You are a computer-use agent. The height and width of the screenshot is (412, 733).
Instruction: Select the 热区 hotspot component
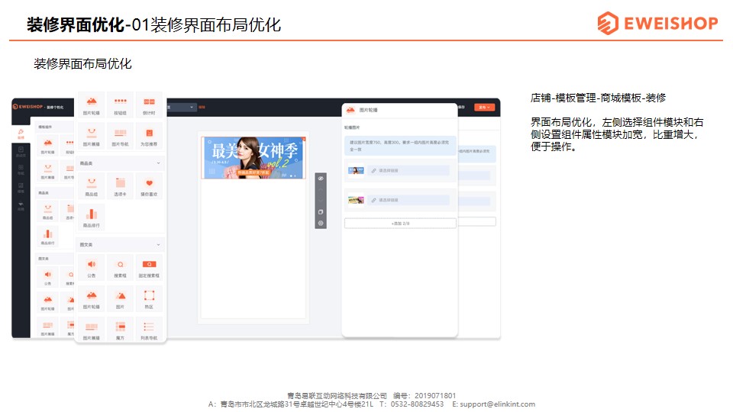pos(149,299)
